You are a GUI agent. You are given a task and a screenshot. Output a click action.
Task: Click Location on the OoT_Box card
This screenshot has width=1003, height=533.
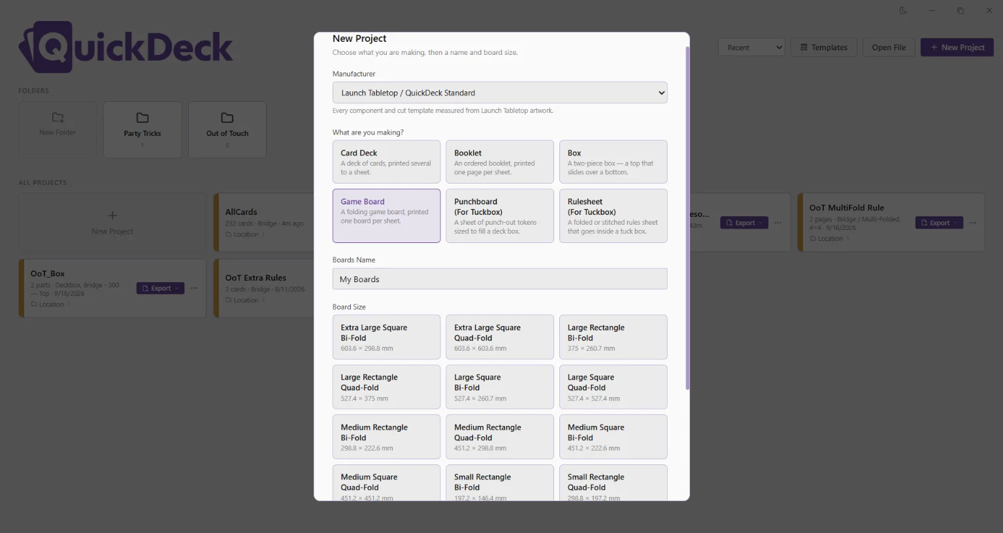point(51,304)
